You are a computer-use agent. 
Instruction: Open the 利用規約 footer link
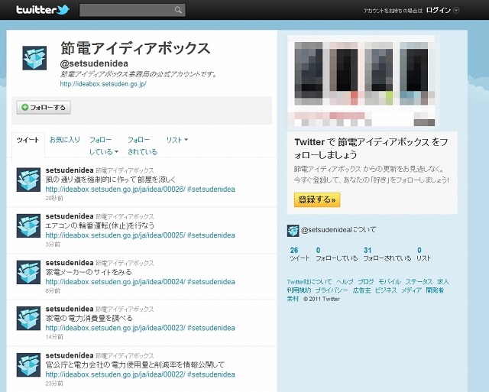click(299, 290)
